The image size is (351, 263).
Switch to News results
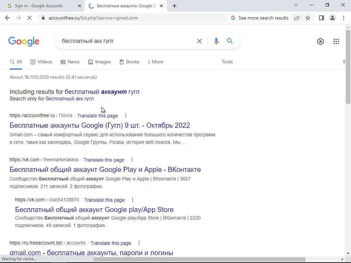point(70,62)
